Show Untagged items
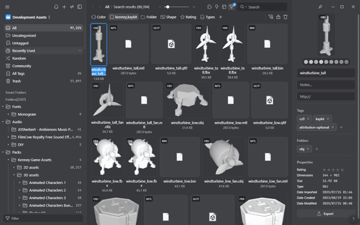 [44, 43]
